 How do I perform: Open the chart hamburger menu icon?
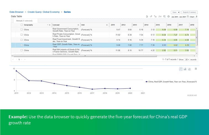(x=196, y=69)
